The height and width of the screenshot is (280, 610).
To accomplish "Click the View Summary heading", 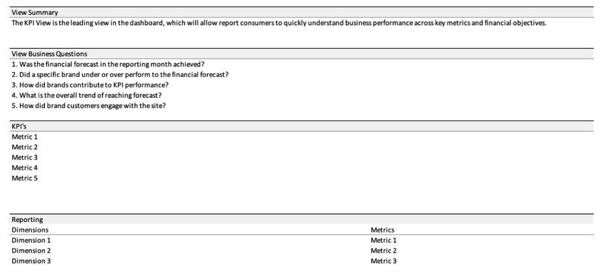I will (x=35, y=12).
